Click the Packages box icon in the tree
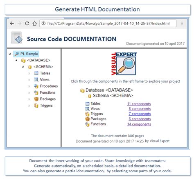 tap(36, 99)
